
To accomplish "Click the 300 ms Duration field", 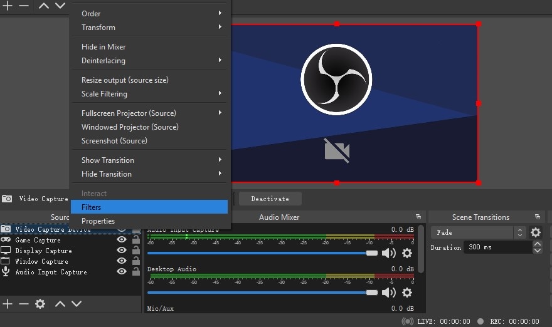I will pyautogui.click(x=498, y=247).
